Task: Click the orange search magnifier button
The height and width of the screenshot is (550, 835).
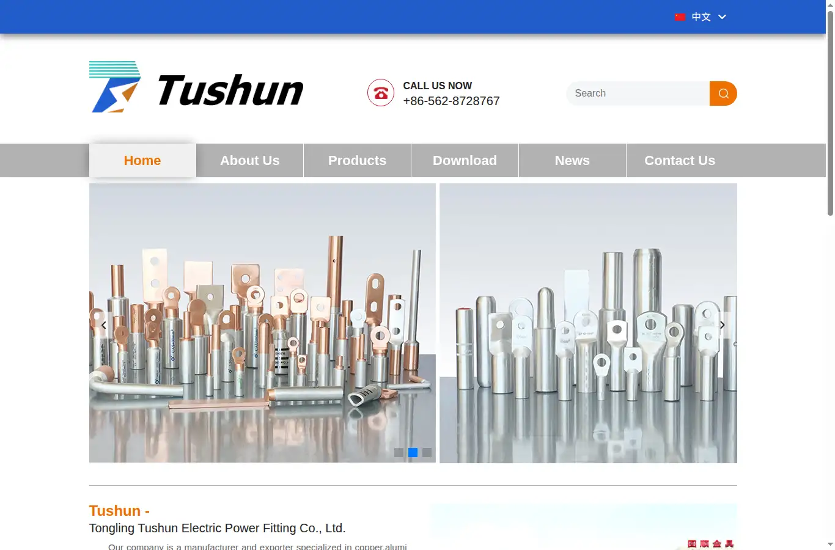Action: coord(723,94)
